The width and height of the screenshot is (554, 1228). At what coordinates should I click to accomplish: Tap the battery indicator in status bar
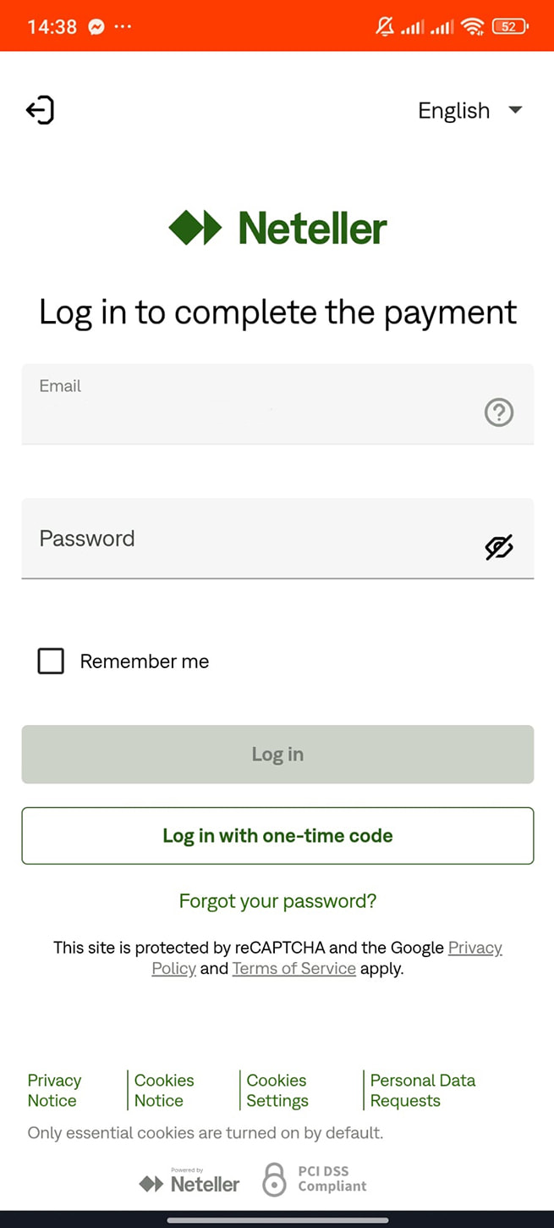[x=509, y=27]
